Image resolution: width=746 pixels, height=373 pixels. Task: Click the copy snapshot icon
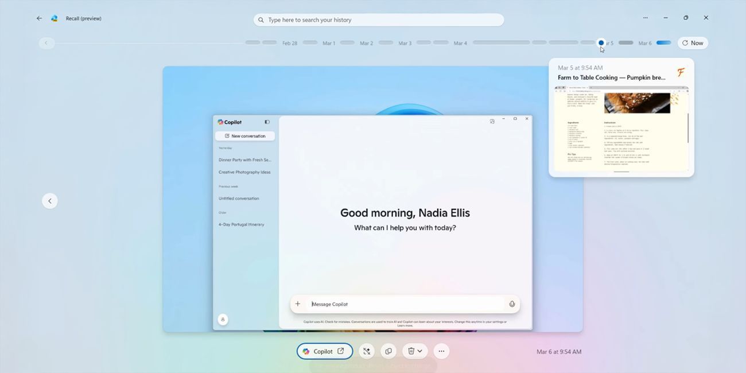point(388,351)
